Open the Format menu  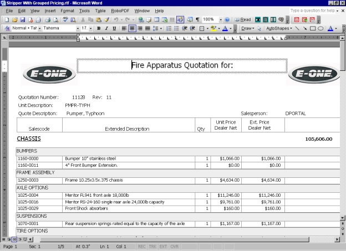pyautogui.click(x=67, y=11)
